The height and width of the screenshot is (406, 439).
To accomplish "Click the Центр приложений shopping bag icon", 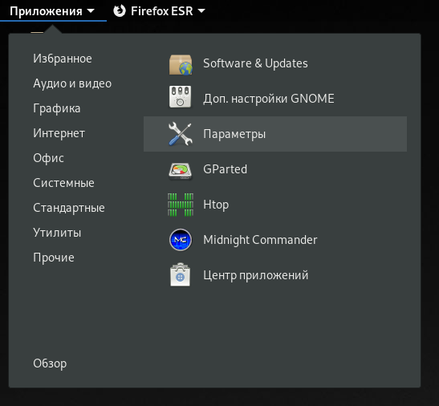I will click(x=181, y=274).
